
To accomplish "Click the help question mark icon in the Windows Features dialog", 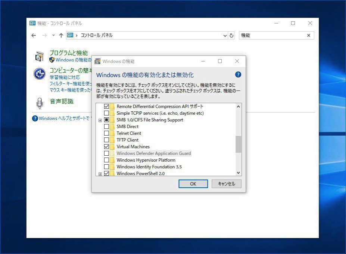I will click(238, 74).
